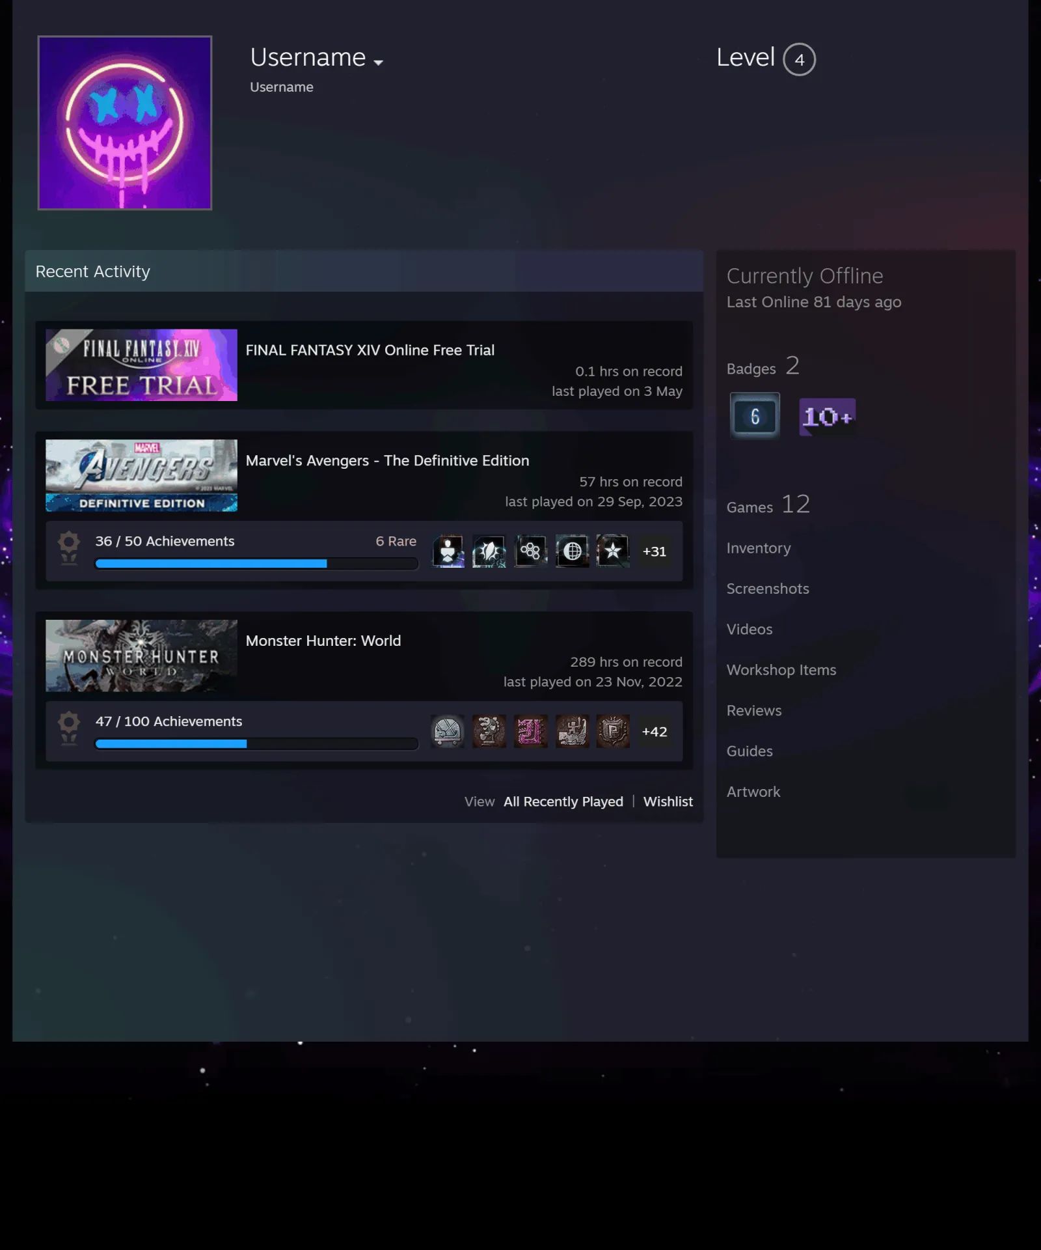Viewport: 1041px width, 1250px height.
Task: Click the neon smiley profile avatar
Action: (x=125, y=123)
